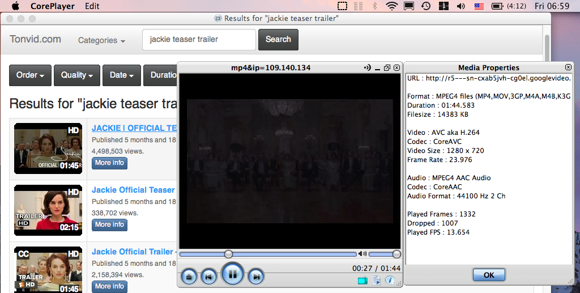Close the CorePlayer video window
The height and width of the screenshot is (293, 580).
click(396, 67)
